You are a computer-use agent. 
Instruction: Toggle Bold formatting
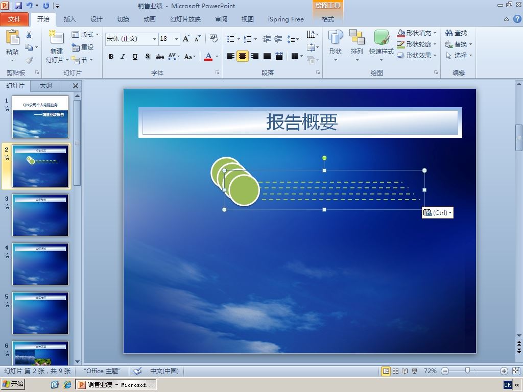click(x=111, y=56)
